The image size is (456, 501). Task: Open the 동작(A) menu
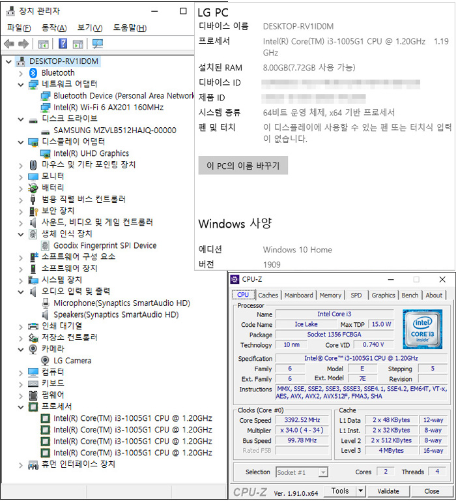coord(54,28)
